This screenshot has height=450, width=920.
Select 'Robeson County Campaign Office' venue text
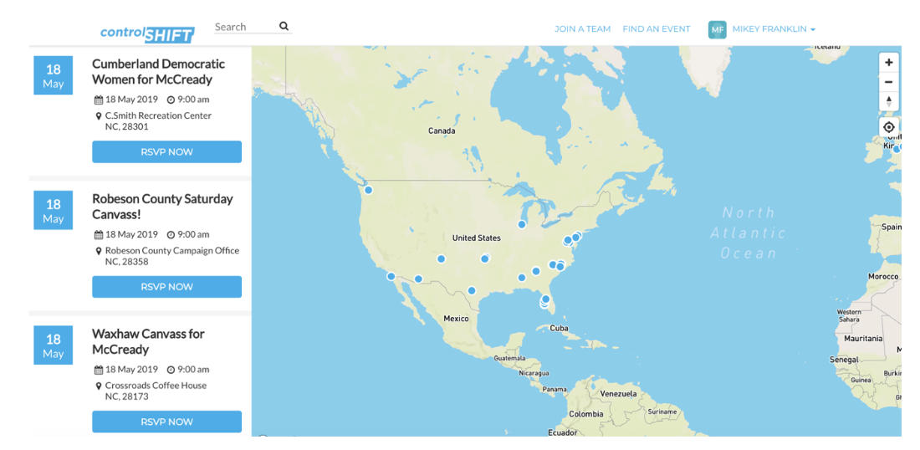172,251
